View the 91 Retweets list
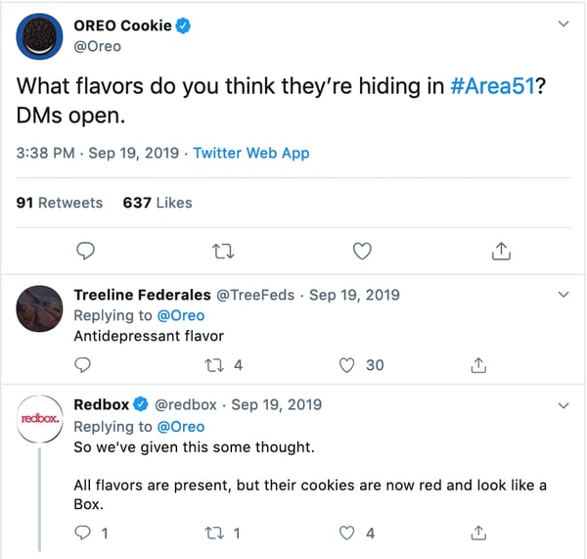The image size is (587, 559). click(x=60, y=203)
